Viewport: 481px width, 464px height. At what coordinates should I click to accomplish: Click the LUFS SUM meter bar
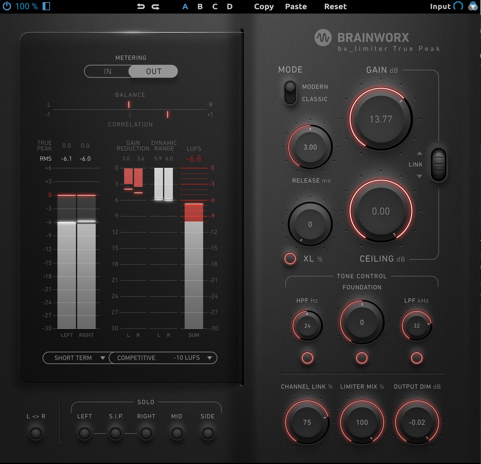pyautogui.click(x=194, y=266)
